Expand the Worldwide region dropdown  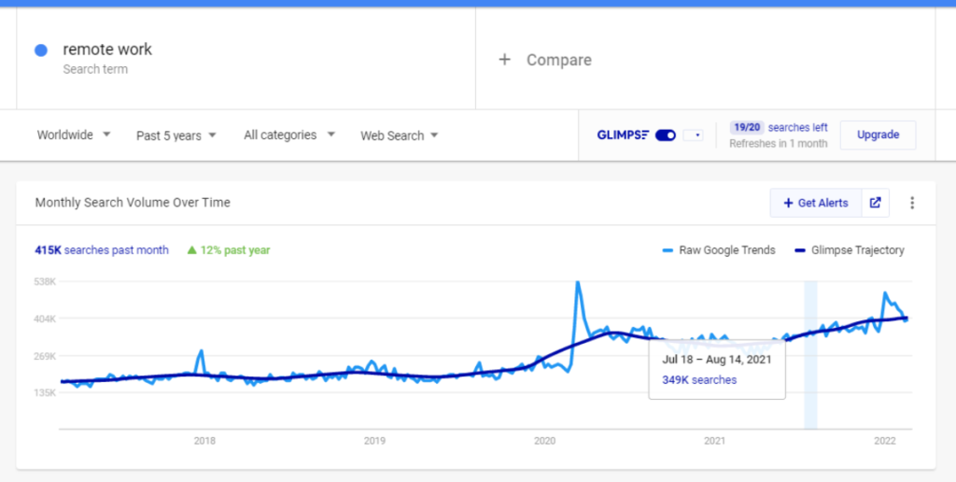coord(73,135)
